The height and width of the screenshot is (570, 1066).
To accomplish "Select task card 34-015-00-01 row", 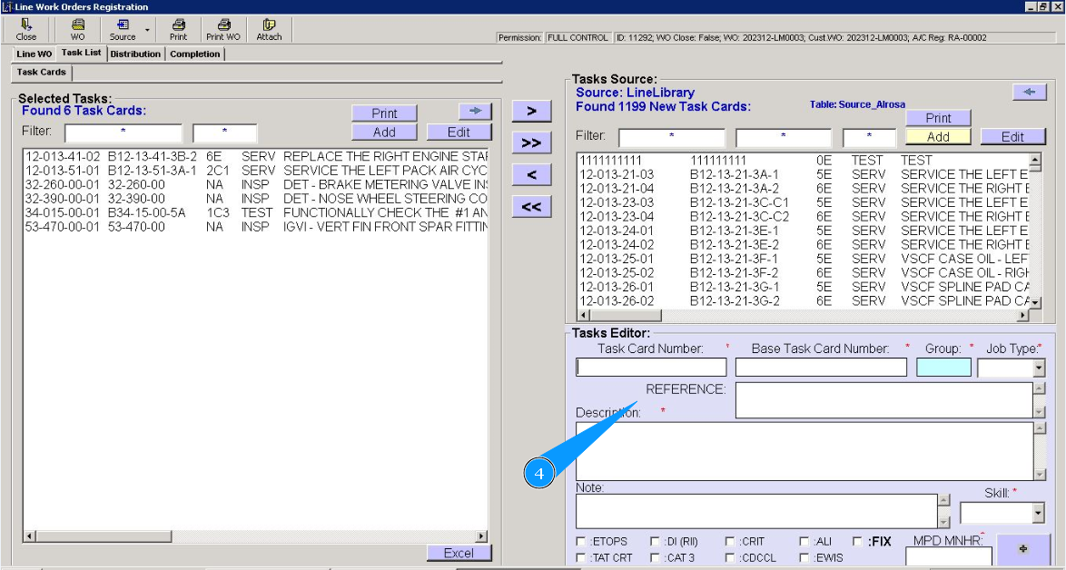I will pos(256,212).
